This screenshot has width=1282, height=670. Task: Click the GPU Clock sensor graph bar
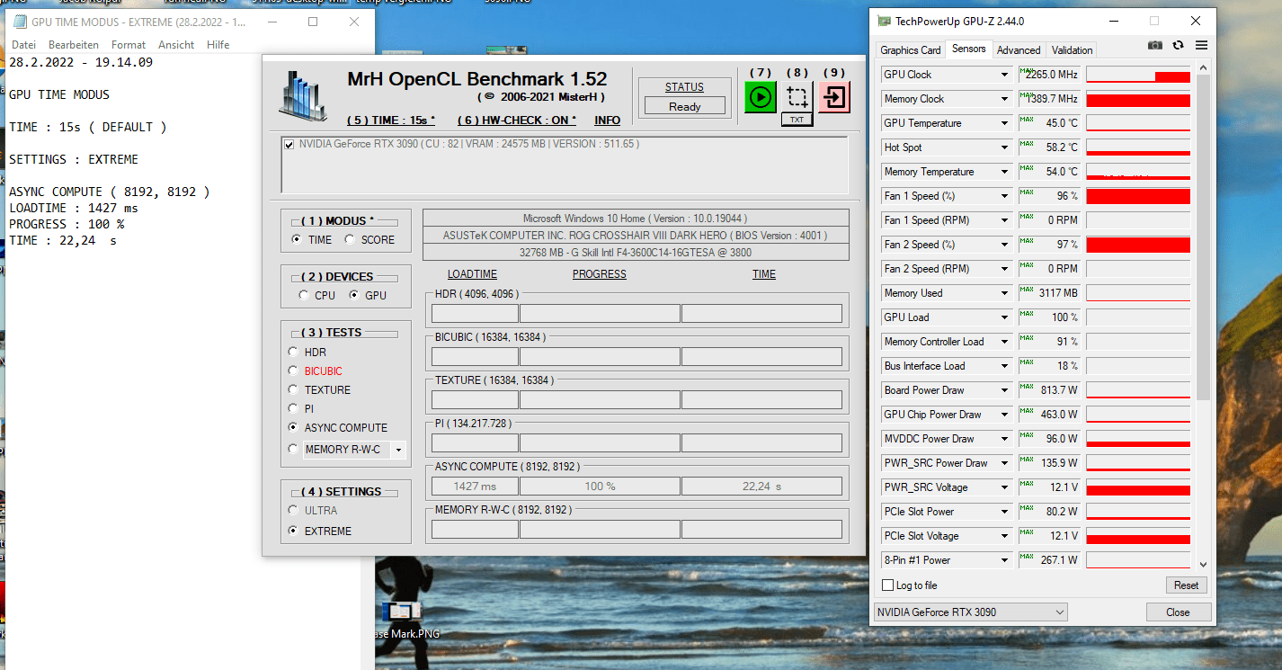click(1138, 75)
